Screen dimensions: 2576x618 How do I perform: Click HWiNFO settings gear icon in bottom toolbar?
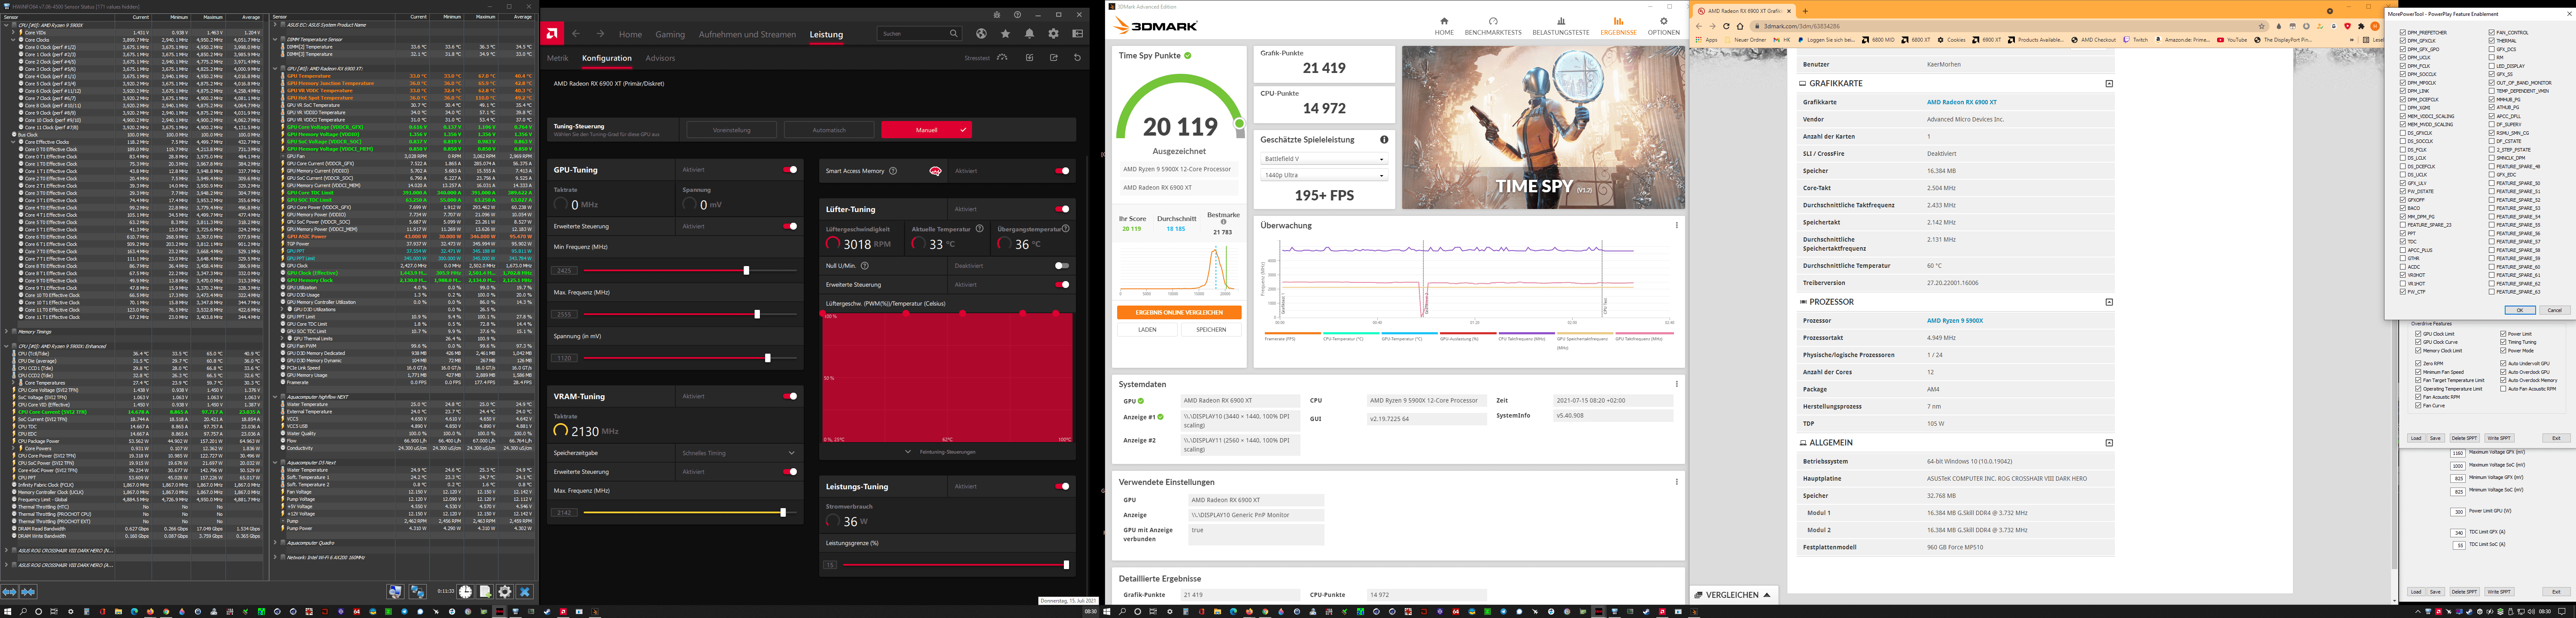point(505,592)
